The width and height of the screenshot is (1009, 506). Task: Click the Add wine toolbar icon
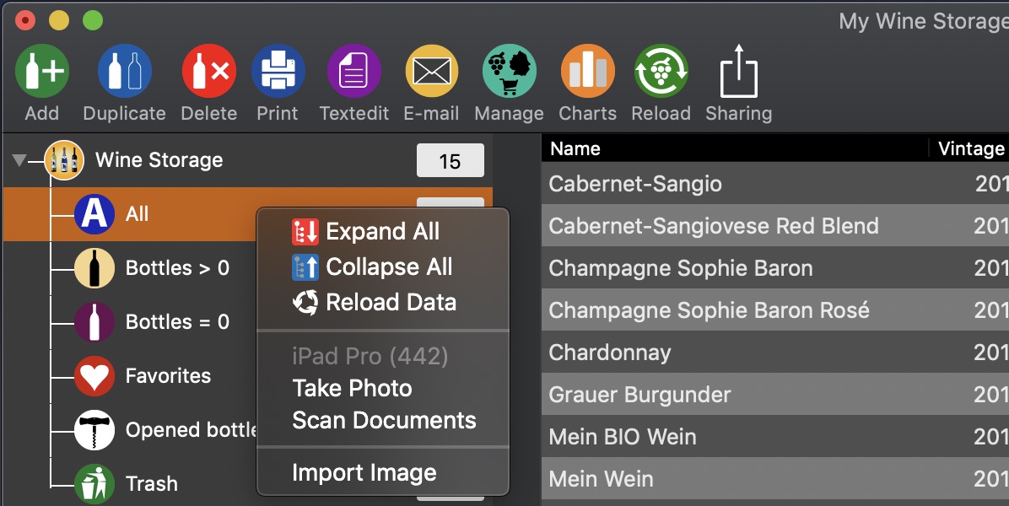42,71
